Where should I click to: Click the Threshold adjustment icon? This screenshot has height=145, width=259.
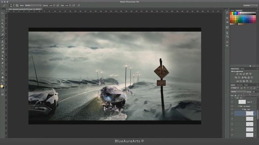[244, 81]
